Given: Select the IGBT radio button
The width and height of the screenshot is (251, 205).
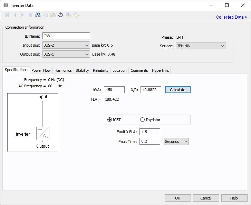Looking at the screenshot, I should 110,120.
